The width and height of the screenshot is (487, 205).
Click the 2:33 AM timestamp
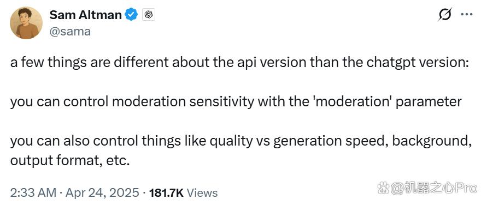(33, 192)
